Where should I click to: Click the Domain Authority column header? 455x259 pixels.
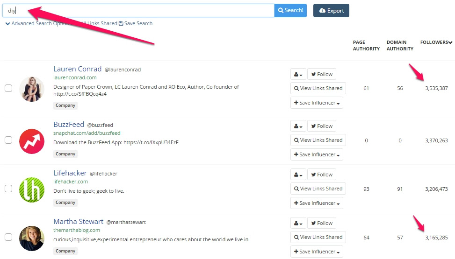(x=400, y=45)
